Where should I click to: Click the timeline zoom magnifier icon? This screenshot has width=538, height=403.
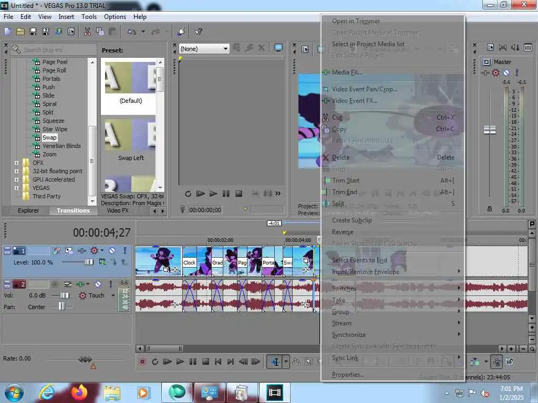click(532, 349)
